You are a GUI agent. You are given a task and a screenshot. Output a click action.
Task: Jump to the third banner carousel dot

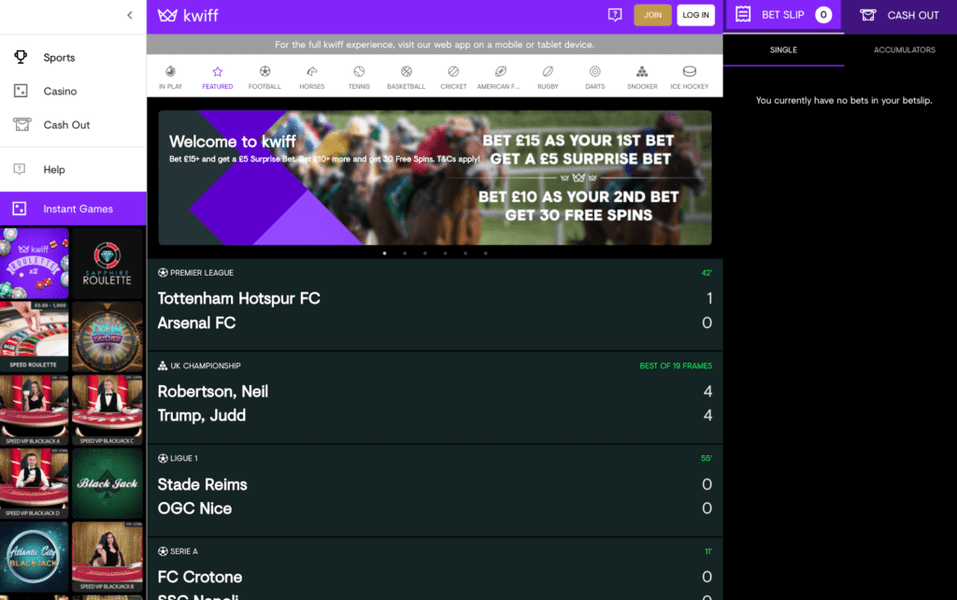click(424, 252)
